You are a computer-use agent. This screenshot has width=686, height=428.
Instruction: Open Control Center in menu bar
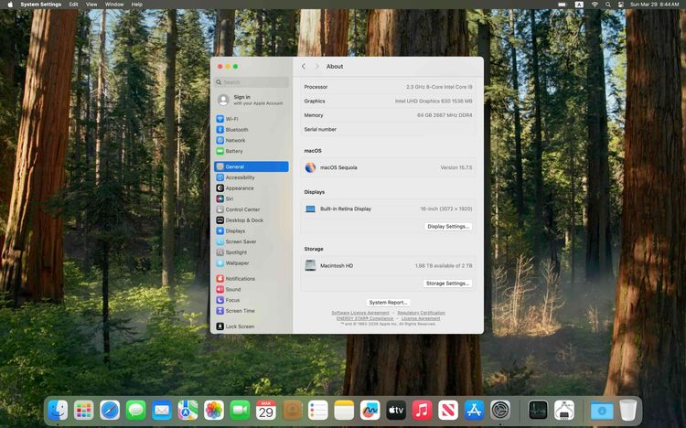coord(621,5)
